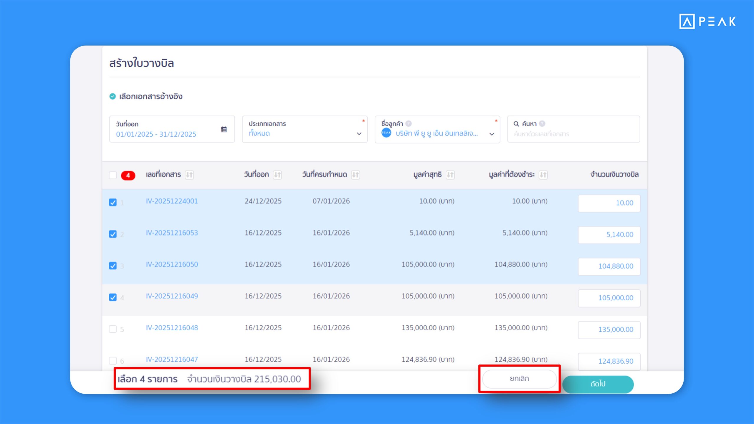This screenshot has height=424, width=754.
Task: Toggle the select-all header checkbox
Action: [113, 175]
